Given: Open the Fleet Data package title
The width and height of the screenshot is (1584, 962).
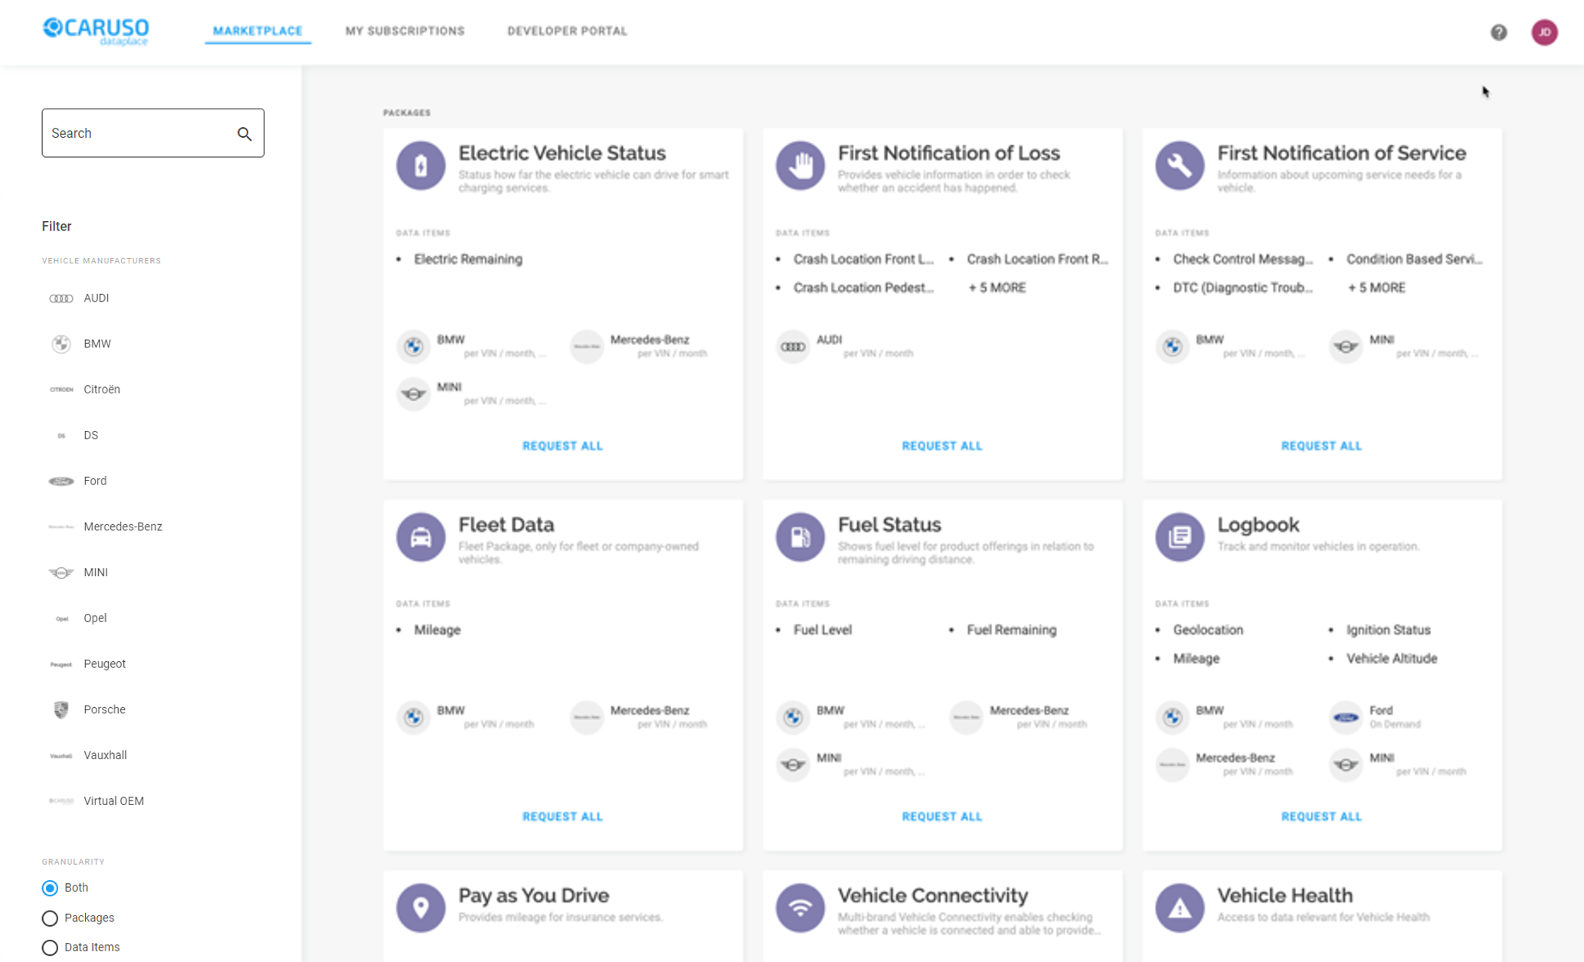Looking at the screenshot, I should pyautogui.click(x=506, y=525).
